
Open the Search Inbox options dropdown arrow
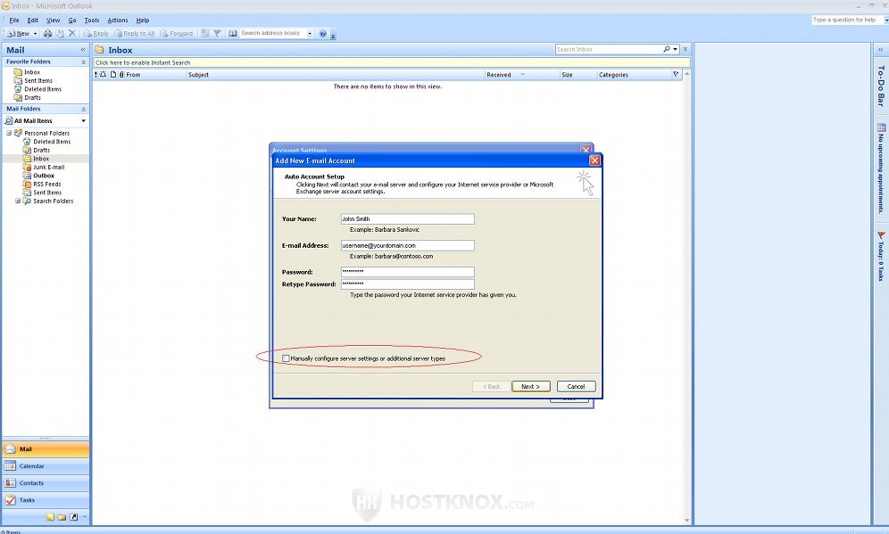click(x=676, y=49)
